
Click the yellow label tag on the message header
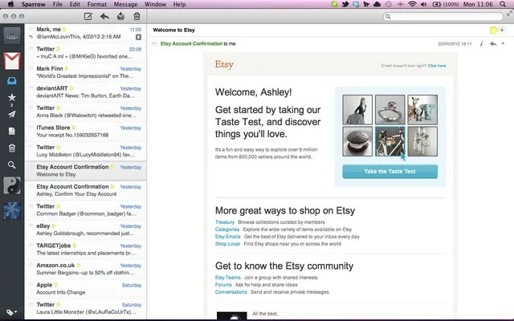(493, 30)
